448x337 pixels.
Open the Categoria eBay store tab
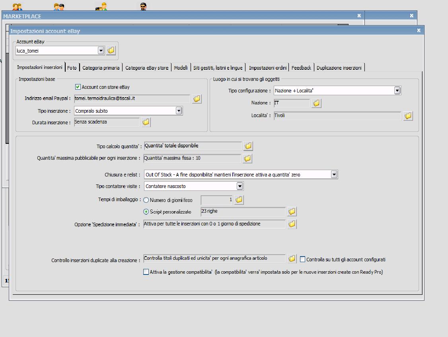click(x=147, y=68)
